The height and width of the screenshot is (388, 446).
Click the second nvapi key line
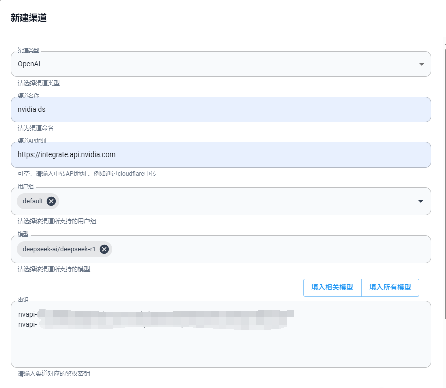151,324
